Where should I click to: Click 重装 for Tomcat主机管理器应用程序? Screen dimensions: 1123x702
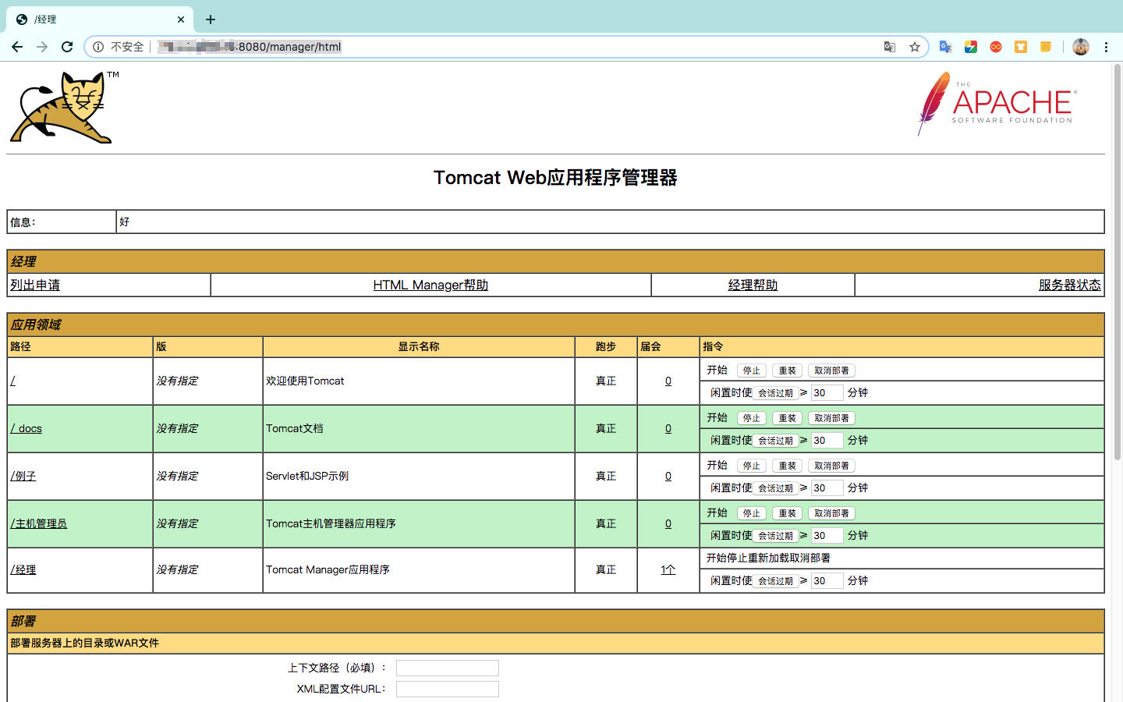[787, 513]
